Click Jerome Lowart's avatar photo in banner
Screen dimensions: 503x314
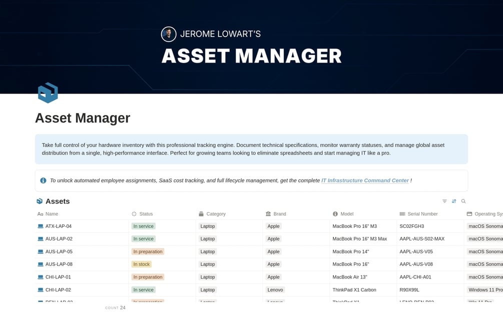coord(168,34)
